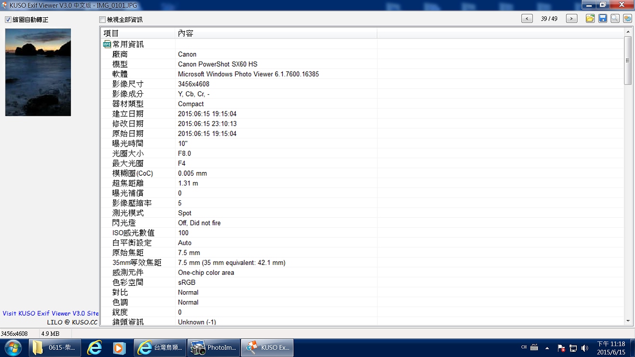Click the Y, Cb, Cr, - value
This screenshot has width=635, height=357.
193,94
